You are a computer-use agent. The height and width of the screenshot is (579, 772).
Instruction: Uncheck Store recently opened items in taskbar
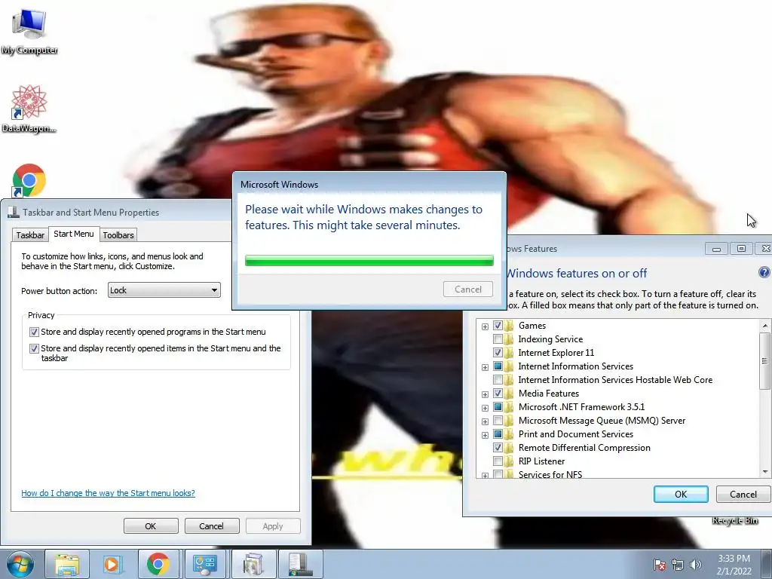pyautogui.click(x=34, y=348)
